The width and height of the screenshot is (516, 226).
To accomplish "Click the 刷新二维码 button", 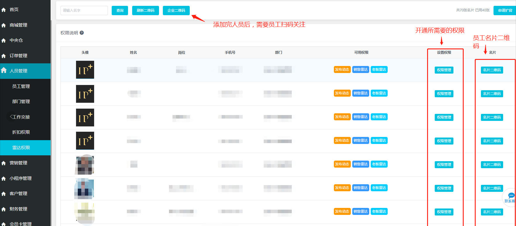I will click(145, 11).
